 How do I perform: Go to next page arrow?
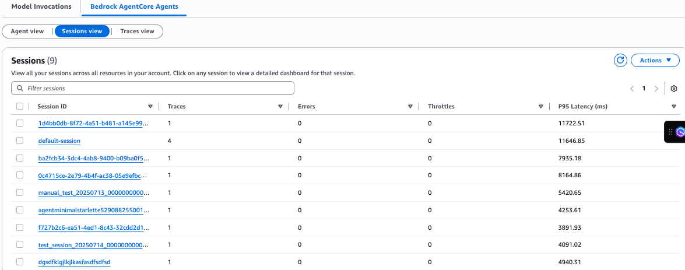(x=656, y=89)
